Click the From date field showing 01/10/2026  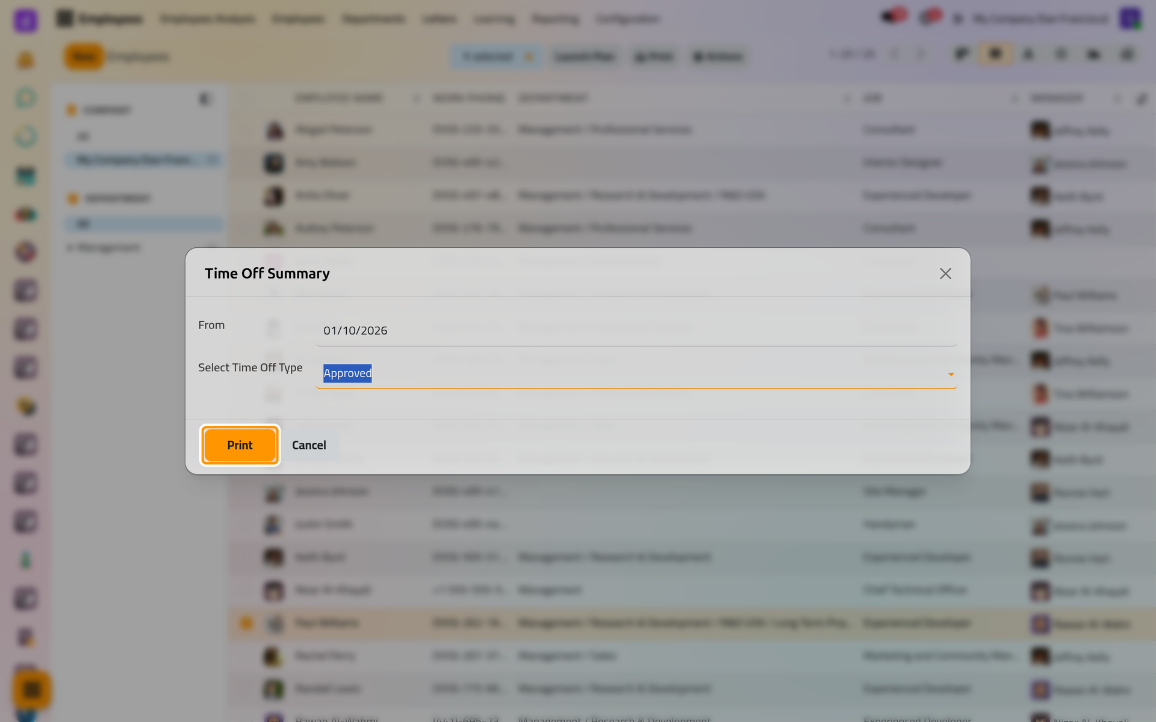[636, 330]
